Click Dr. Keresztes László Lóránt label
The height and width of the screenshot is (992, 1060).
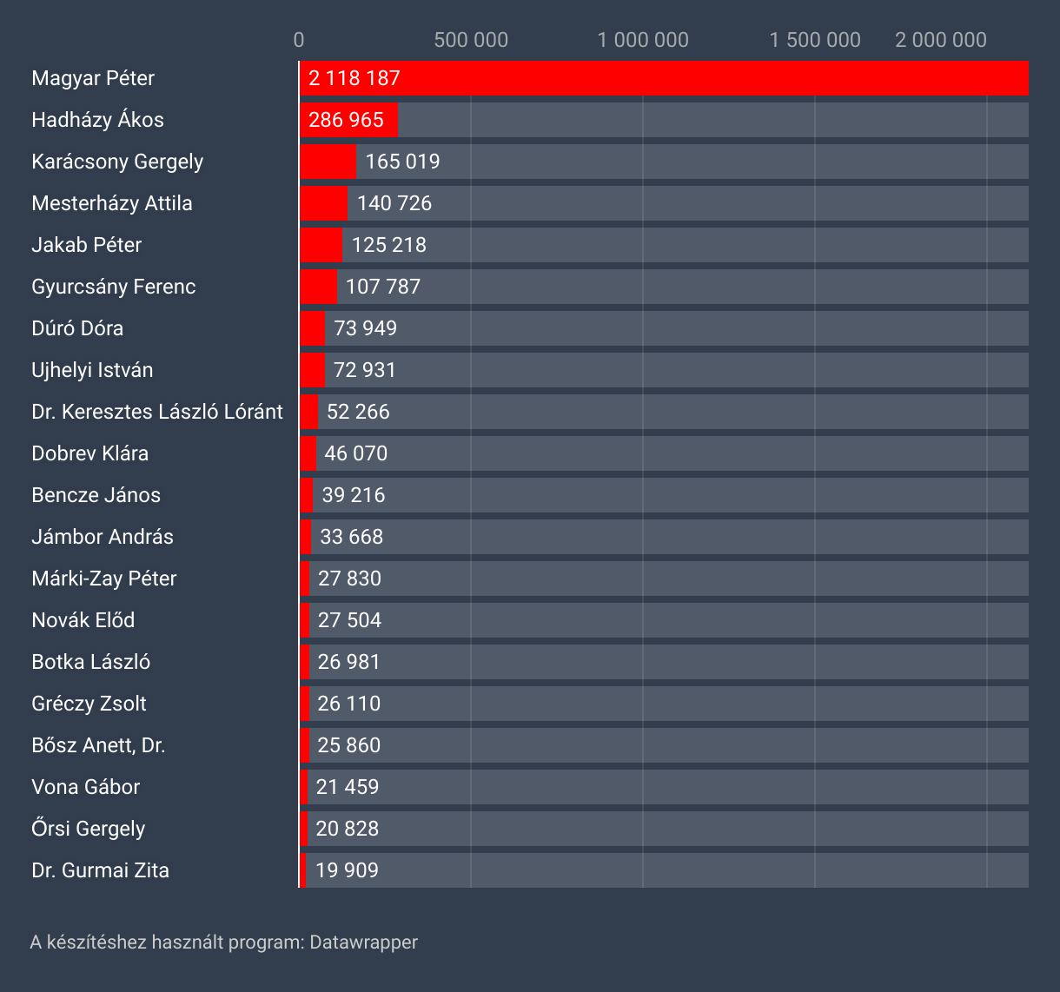click(x=157, y=412)
